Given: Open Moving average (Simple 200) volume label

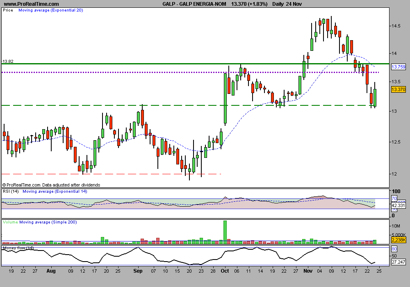Looking at the screenshot, I should 48,222.
